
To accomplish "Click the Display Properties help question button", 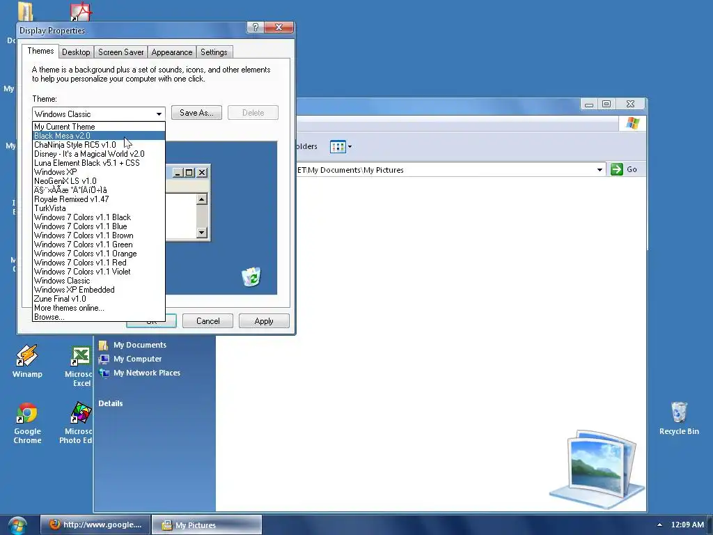I will [255, 27].
